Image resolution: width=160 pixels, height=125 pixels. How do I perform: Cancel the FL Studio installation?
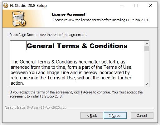point(142,115)
